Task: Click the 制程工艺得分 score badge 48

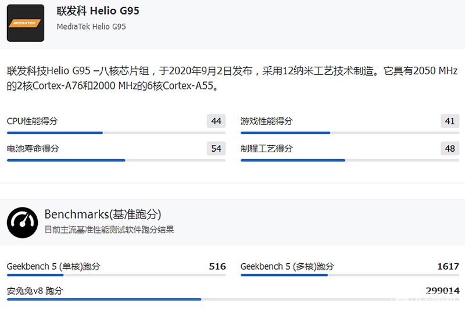Action: click(450, 148)
